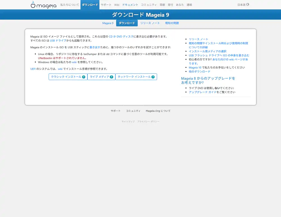
Task: Open wiki link in UEFI sentence
Action: pos(60,69)
